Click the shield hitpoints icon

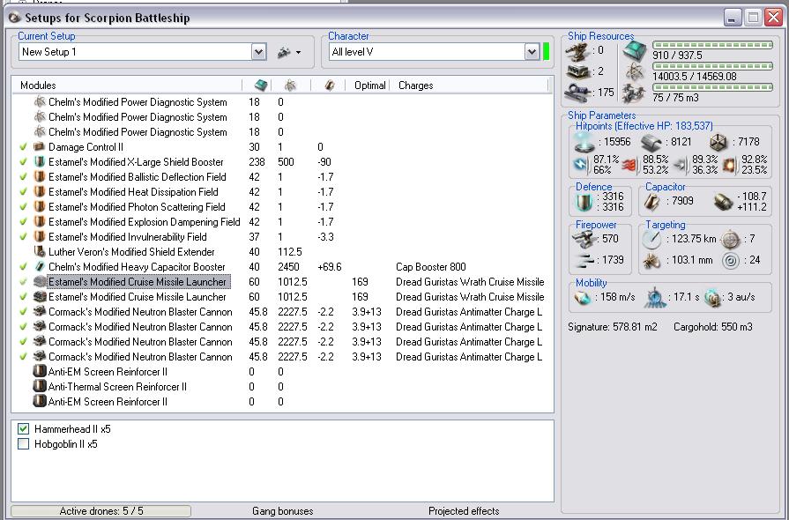pos(584,142)
